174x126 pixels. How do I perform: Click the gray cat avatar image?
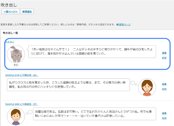(x=16, y=54)
